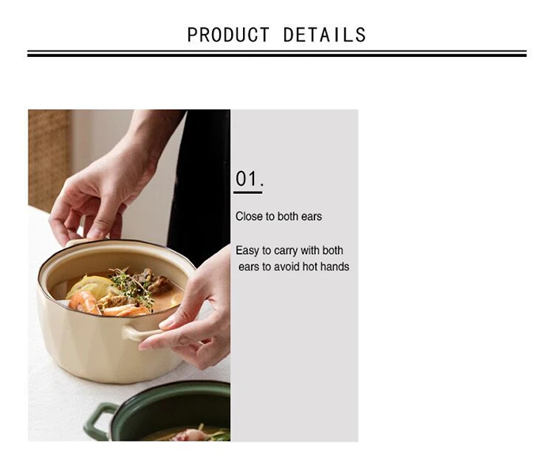Click 'ears to avoid hot hands' line
This screenshot has height=459, width=554.
click(x=294, y=267)
